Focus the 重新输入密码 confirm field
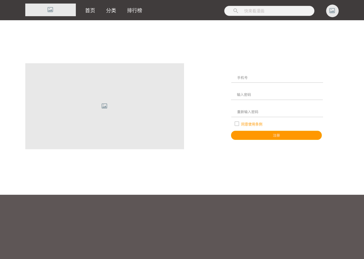Image resolution: width=364 pixels, height=259 pixels. pos(277,112)
